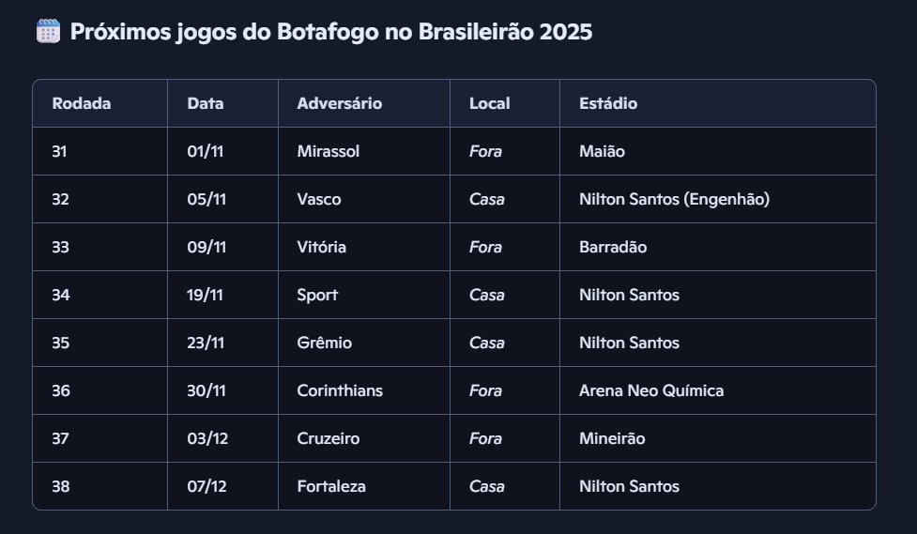Image resolution: width=917 pixels, height=534 pixels.
Task: Click the 01/11 date cell
Action: tap(206, 151)
